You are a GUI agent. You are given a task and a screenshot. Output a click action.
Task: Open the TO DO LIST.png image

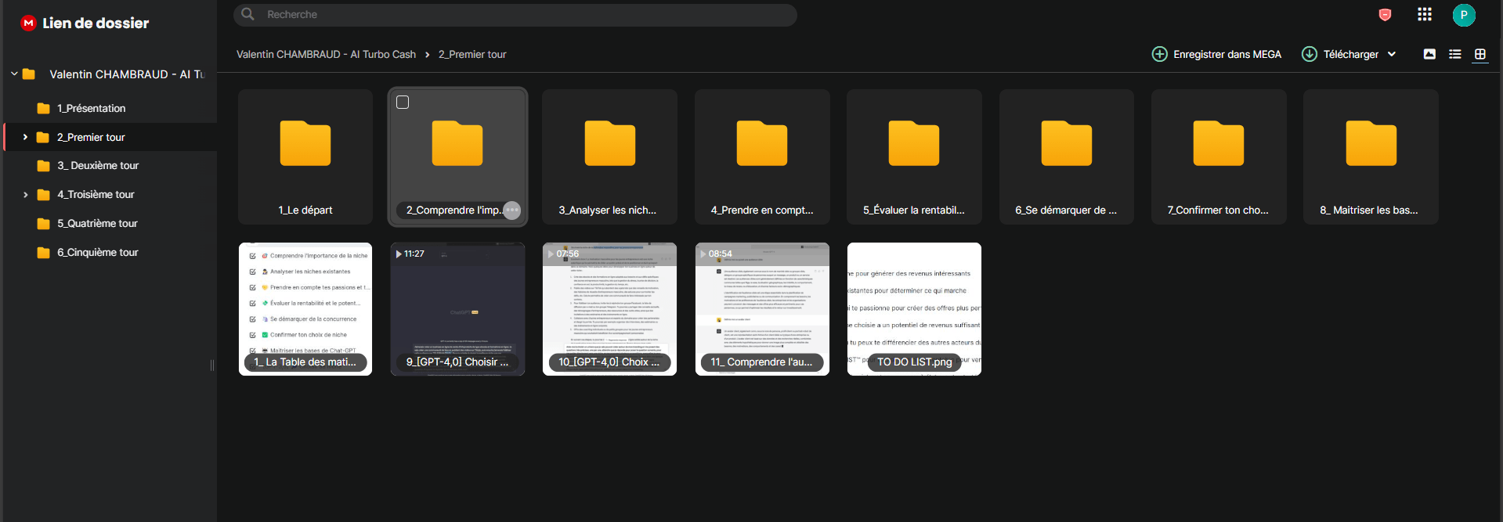click(914, 309)
